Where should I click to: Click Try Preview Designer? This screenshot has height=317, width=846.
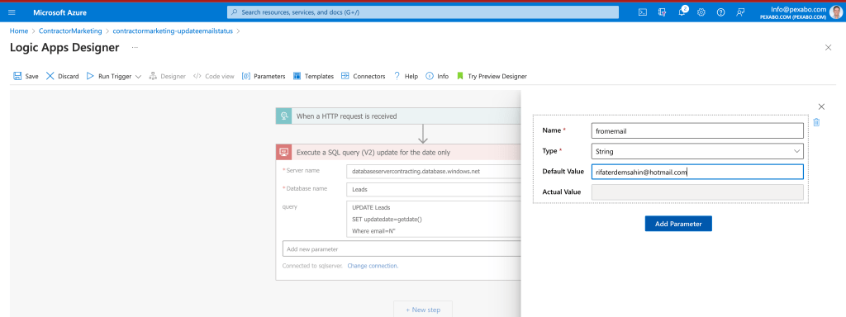492,76
